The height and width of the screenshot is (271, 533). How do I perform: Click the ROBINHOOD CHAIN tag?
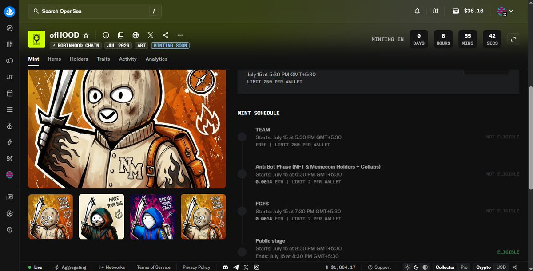76,46
